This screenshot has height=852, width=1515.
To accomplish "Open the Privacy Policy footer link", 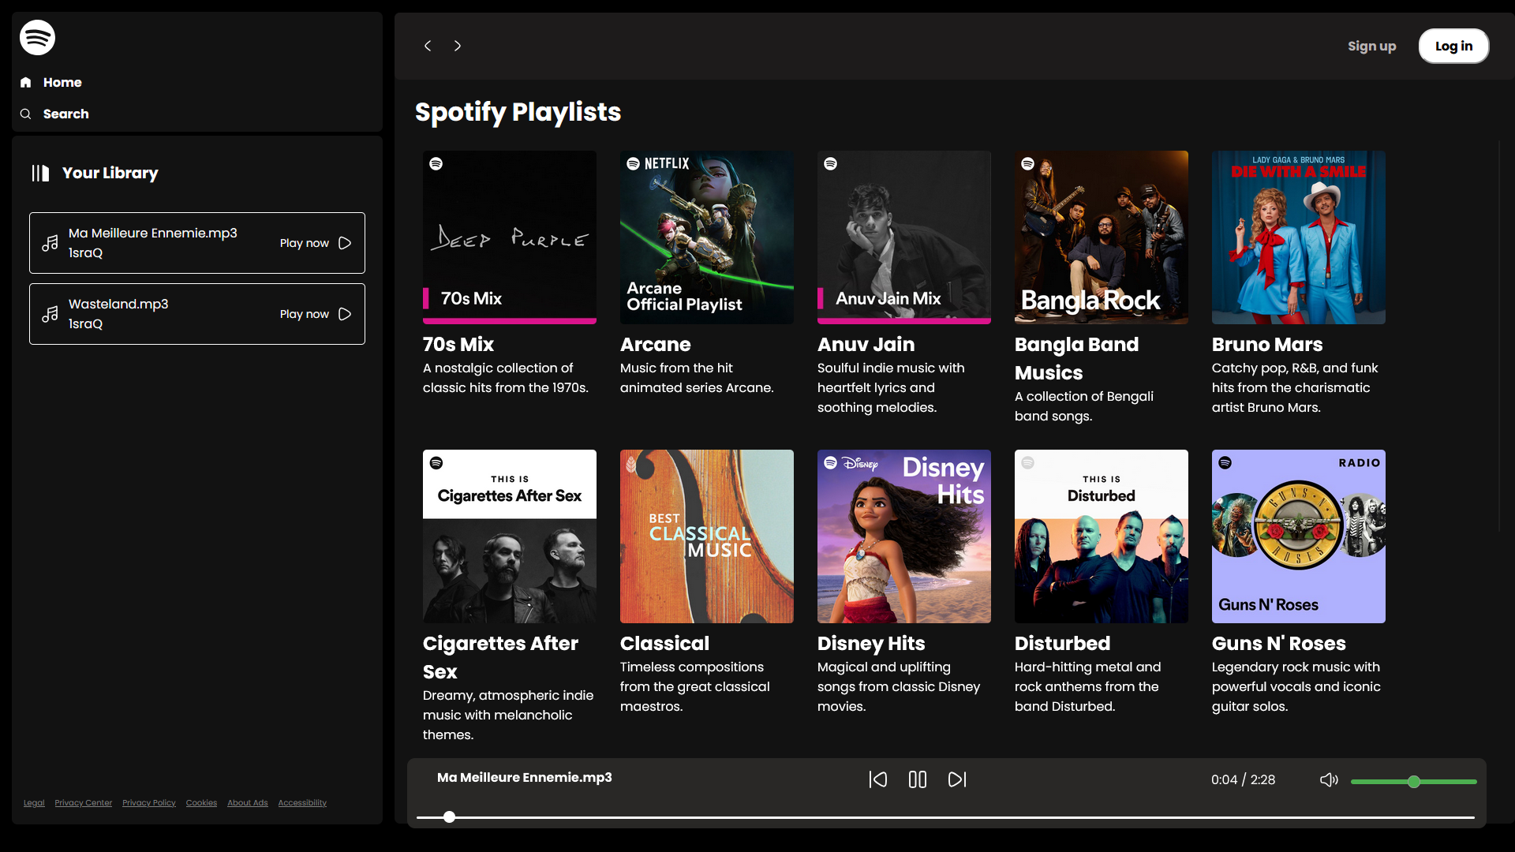I will (148, 803).
